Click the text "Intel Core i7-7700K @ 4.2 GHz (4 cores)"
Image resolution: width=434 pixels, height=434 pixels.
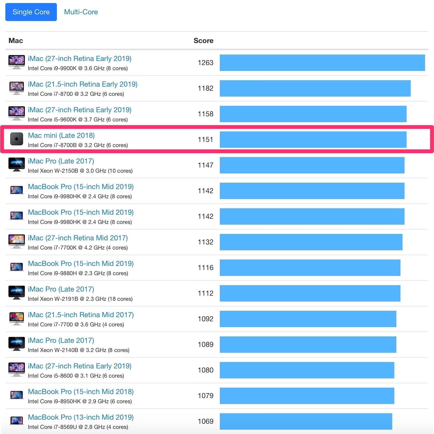78,248
